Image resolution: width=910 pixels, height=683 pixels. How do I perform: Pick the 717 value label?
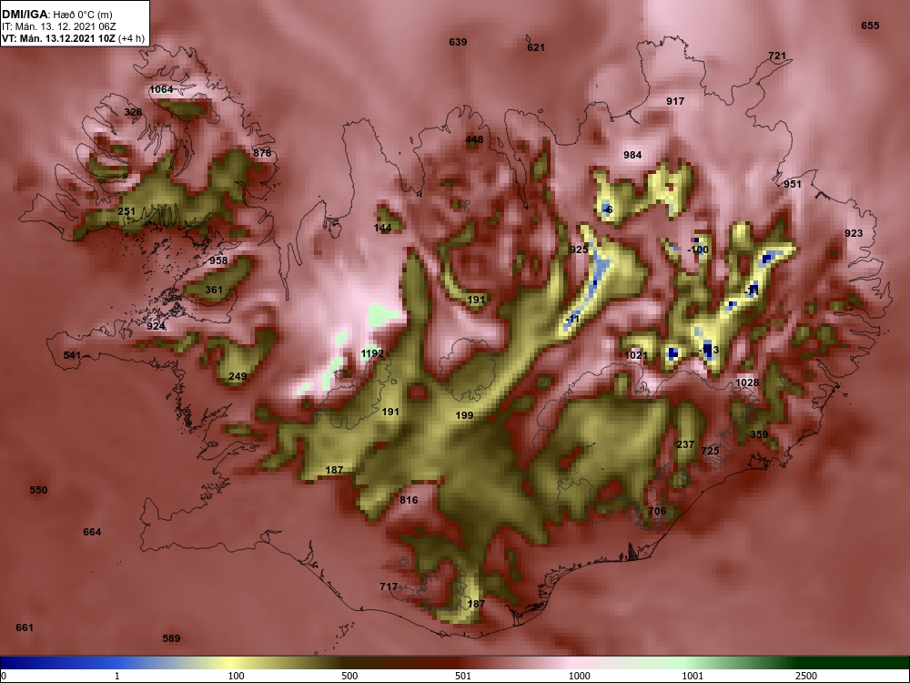coord(389,586)
